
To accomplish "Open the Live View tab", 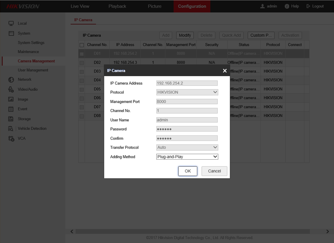I will click(80, 6).
